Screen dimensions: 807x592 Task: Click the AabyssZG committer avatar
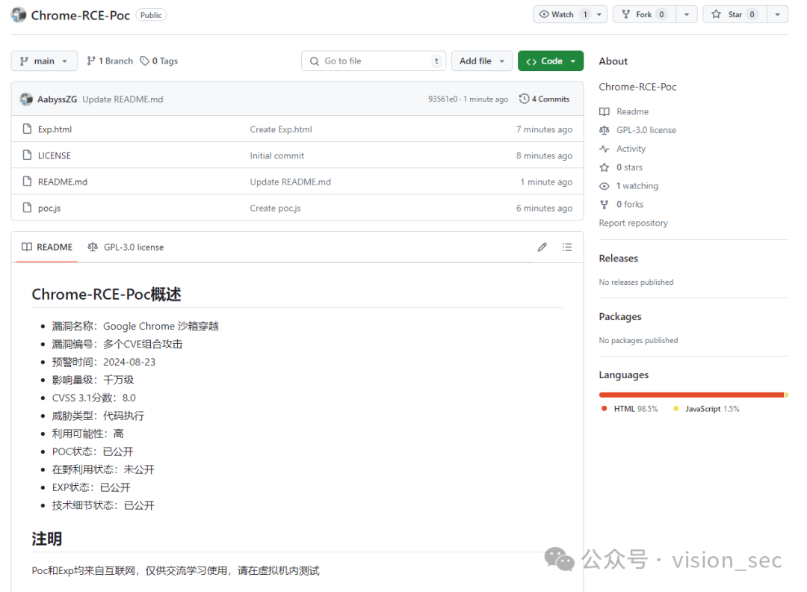click(x=26, y=99)
